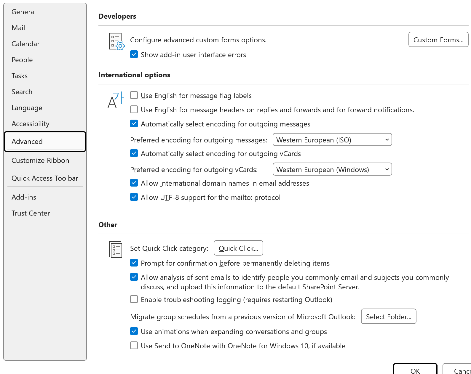Viewport: 471px width, 374px height.
Task: Confirm settings with the OK button
Action: (x=415, y=370)
